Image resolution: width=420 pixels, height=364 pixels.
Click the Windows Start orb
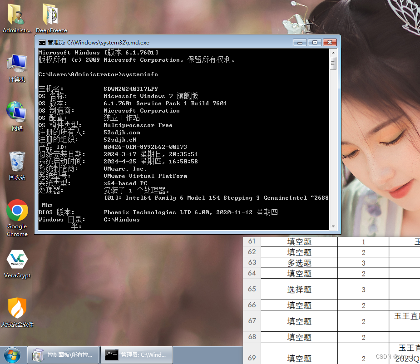pyautogui.click(x=12, y=355)
